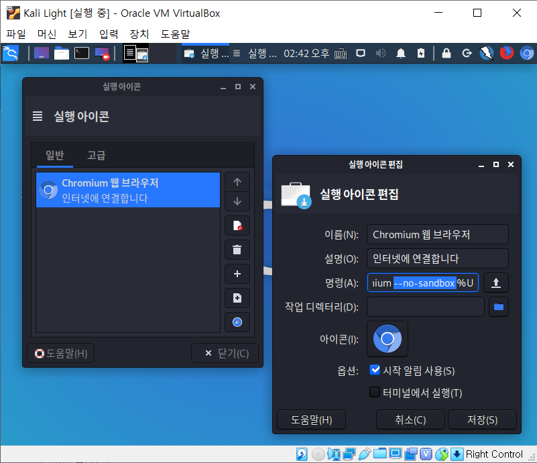537x463 pixels.
Task: Edit the selected launcher item
Action: 237,225
